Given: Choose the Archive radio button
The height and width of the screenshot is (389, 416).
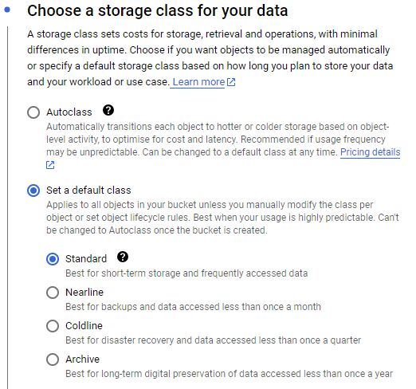Looking at the screenshot, I should [x=53, y=360].
